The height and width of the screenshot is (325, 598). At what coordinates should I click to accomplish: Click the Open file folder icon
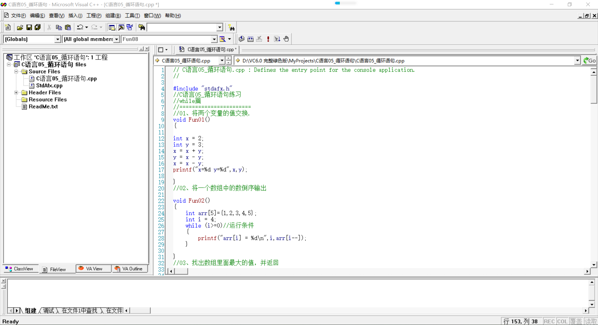pos(20,27)
